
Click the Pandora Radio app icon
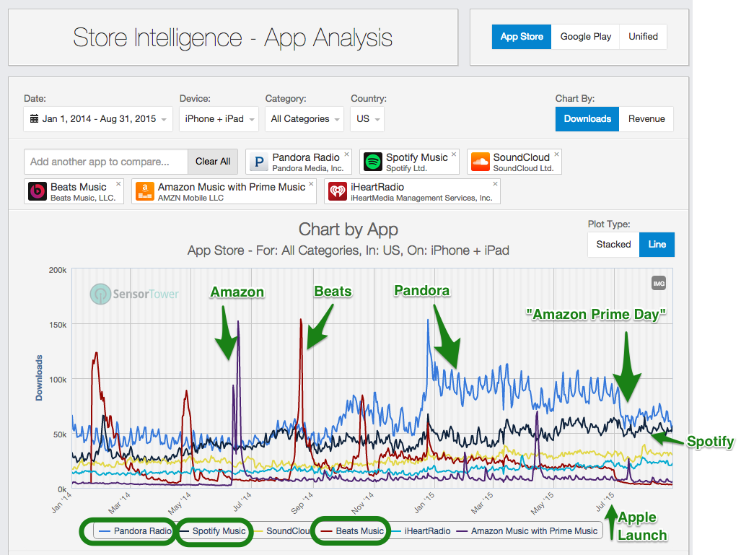[259, 162]
